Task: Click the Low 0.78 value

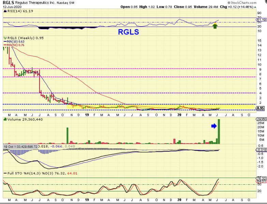Action: point(164,7)
